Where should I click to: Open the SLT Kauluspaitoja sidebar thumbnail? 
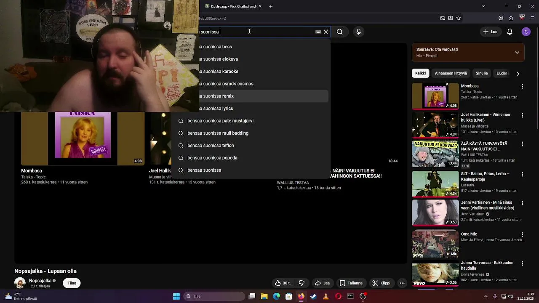435,184
